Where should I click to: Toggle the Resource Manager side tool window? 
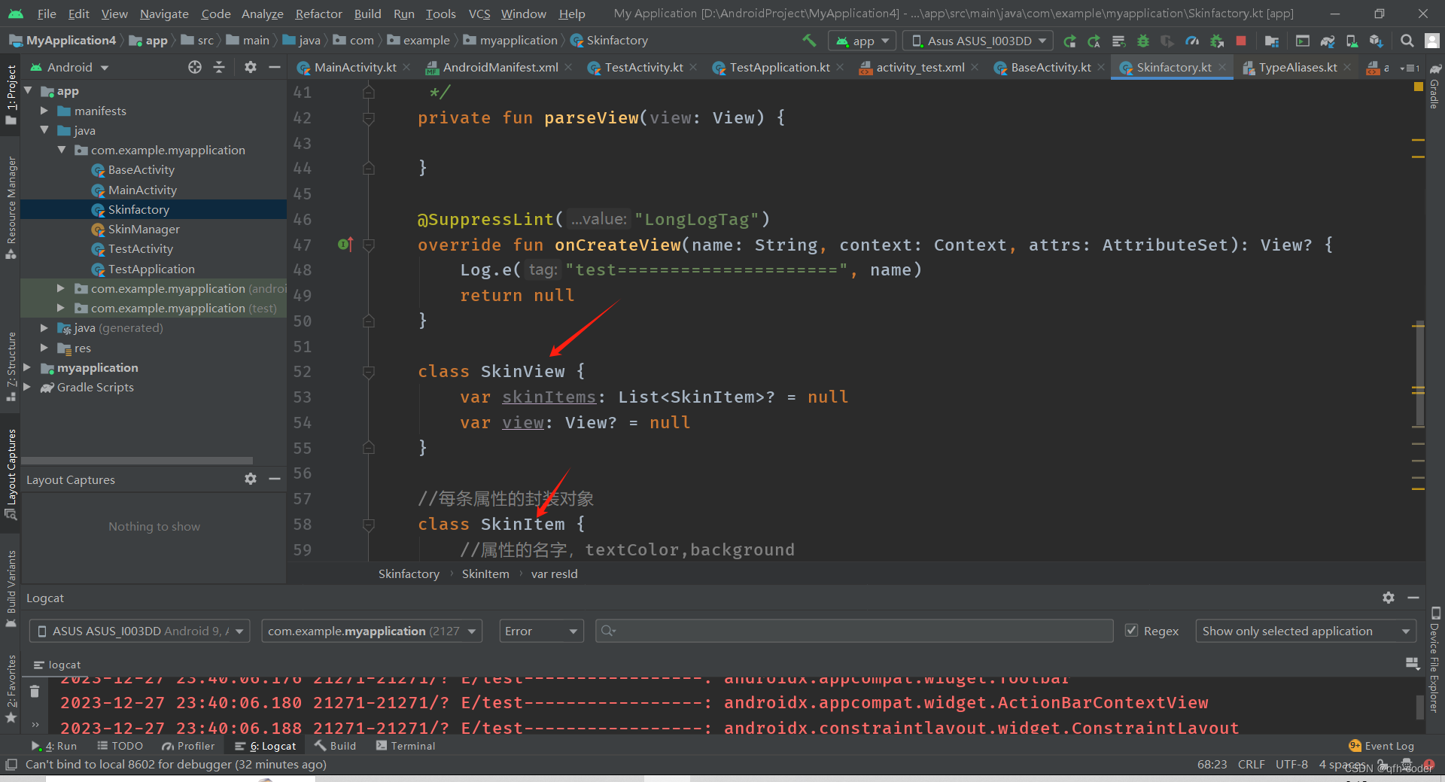(x=11, y=208)
